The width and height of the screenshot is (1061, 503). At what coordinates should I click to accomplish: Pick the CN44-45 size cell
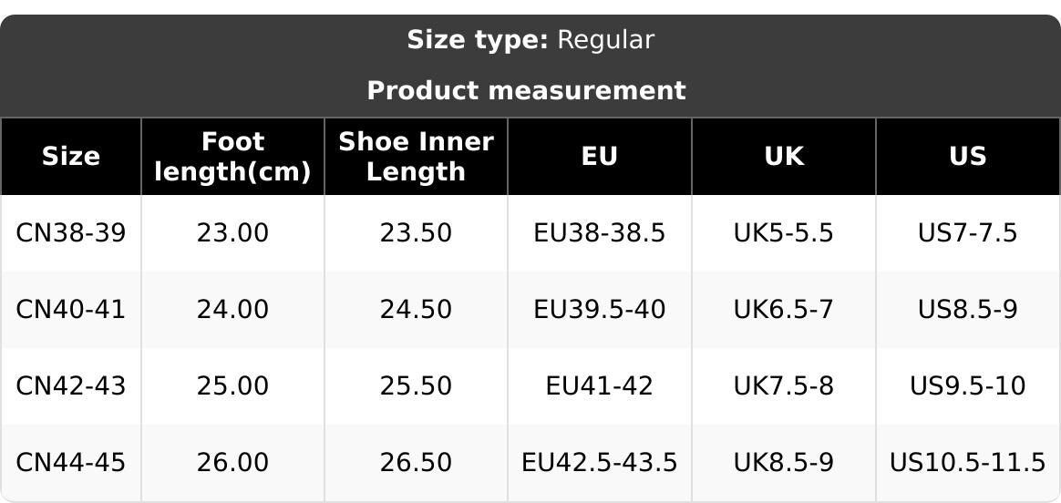click(71, 463)
